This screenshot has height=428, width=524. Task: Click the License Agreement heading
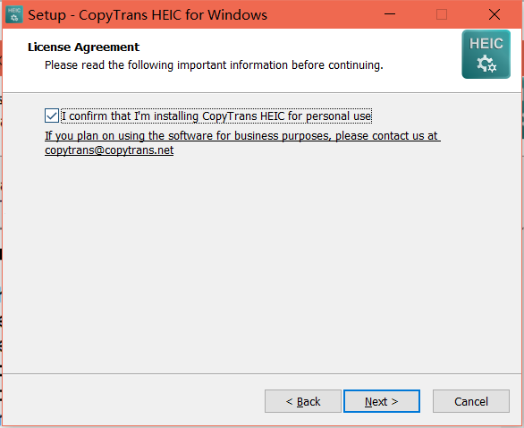(83, 47)
